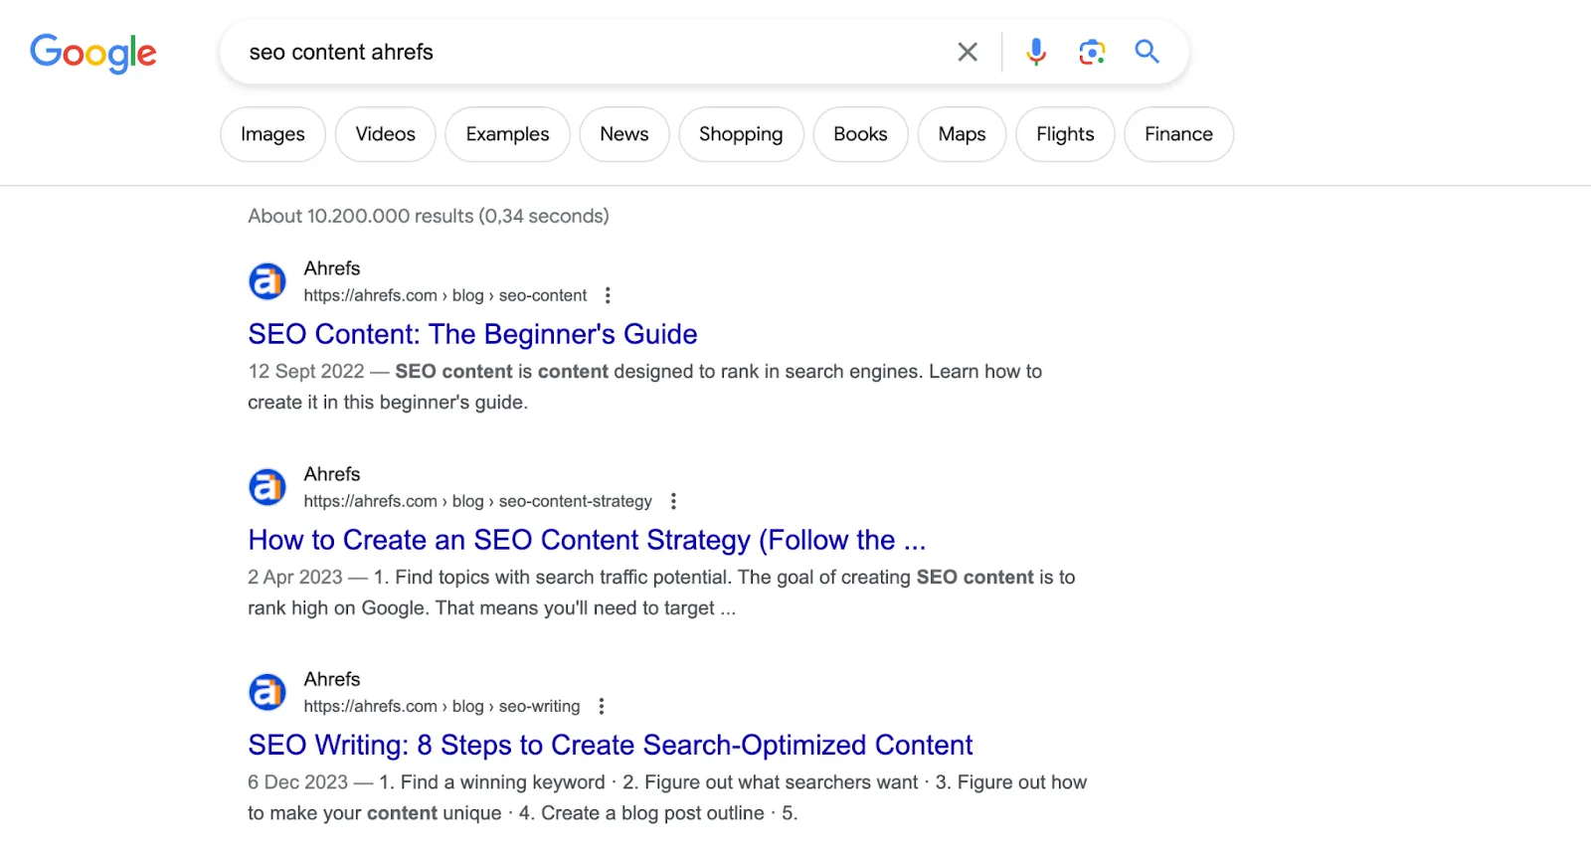Open Google Lens image search
Viewport: 1591px width, 858px height.
point(1092,52)
